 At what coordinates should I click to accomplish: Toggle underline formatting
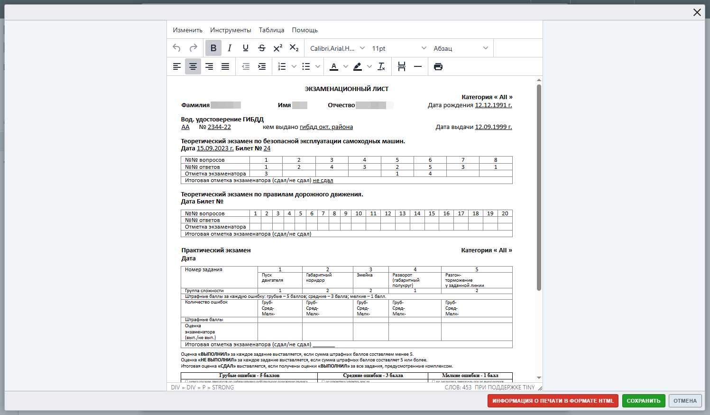[246, 48]
